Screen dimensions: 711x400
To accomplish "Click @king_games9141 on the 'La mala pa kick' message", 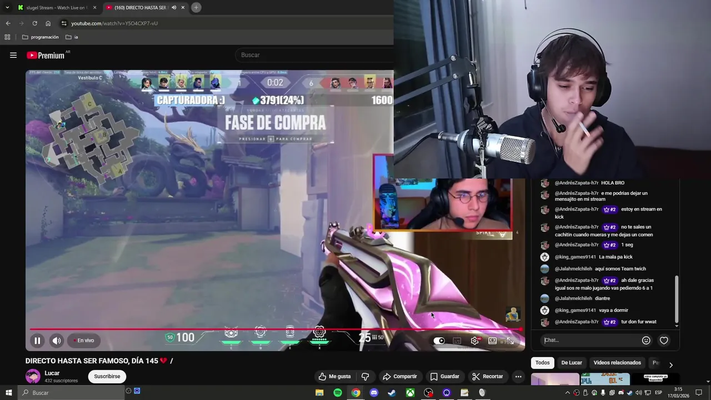I will (x=575, y=257).
